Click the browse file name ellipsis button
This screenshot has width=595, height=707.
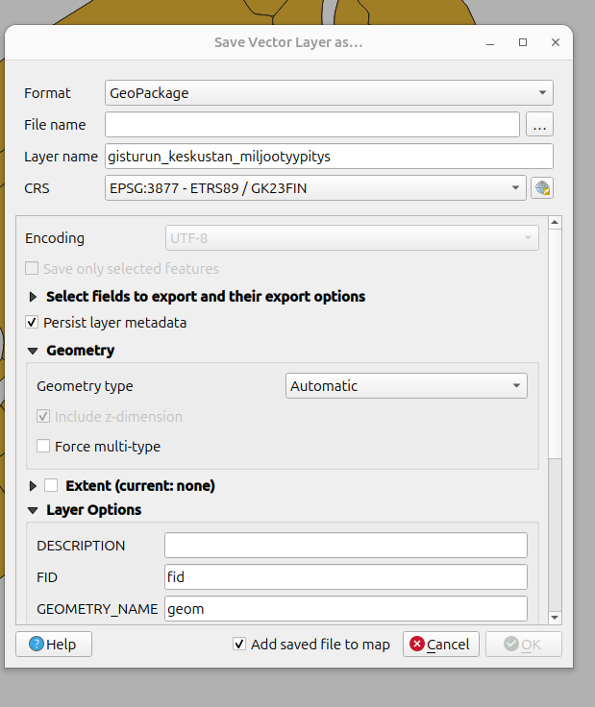538,125
